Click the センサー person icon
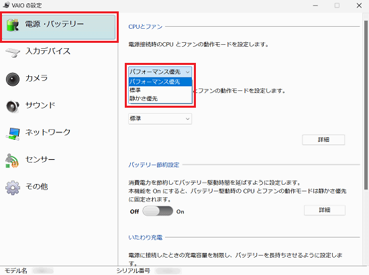The width and height of the screenshot is (369, 275). [12, 161]
